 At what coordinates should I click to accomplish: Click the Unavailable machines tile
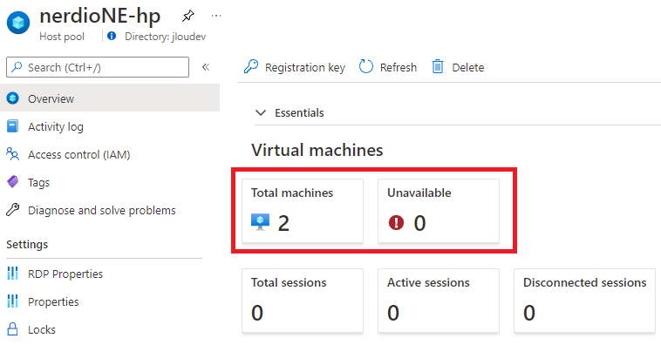(x=439, y=211)
